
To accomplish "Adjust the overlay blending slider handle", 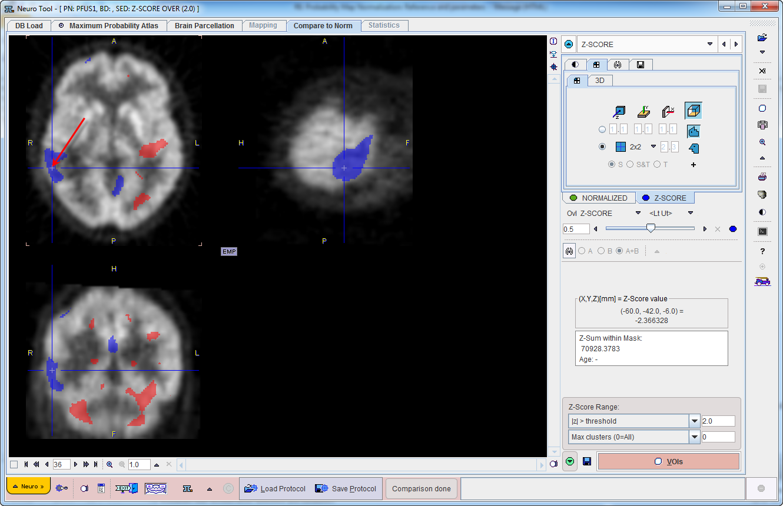I will (651, 228).
